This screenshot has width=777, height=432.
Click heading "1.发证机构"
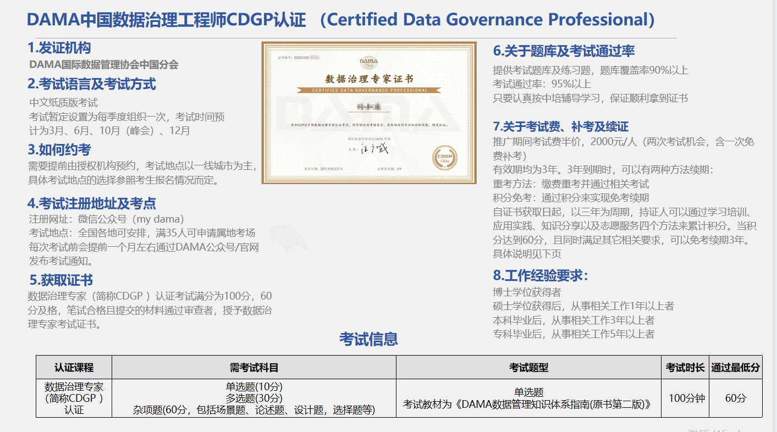coord(59,47)
